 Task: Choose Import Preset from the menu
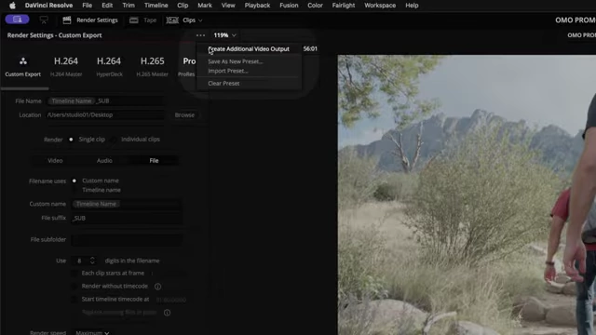(227, 71)
